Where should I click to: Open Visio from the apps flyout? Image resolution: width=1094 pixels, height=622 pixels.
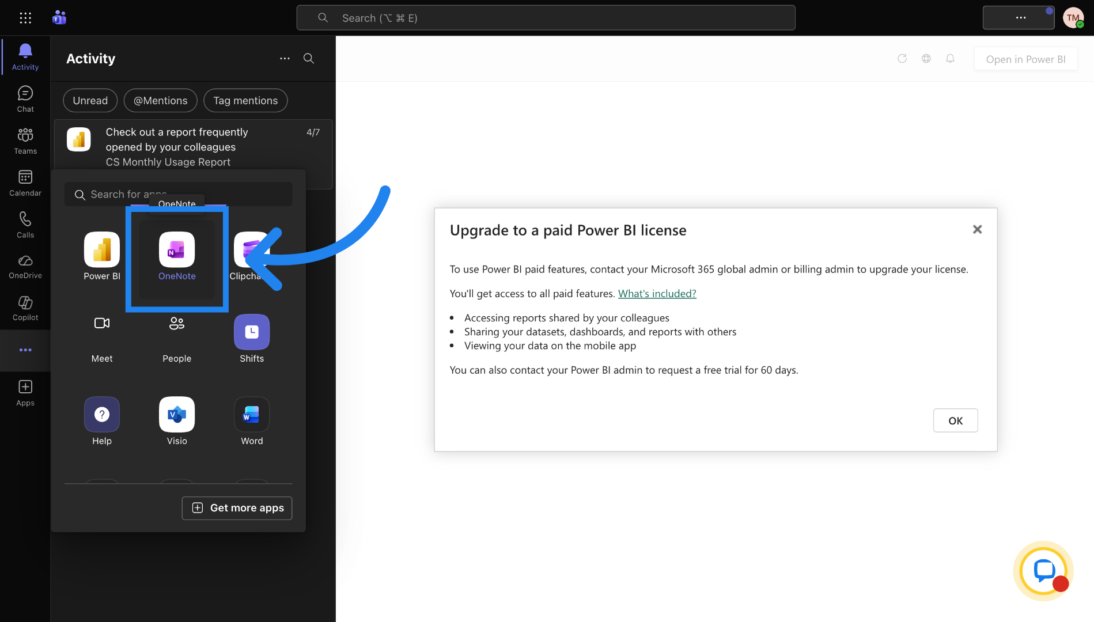(177, 421)
